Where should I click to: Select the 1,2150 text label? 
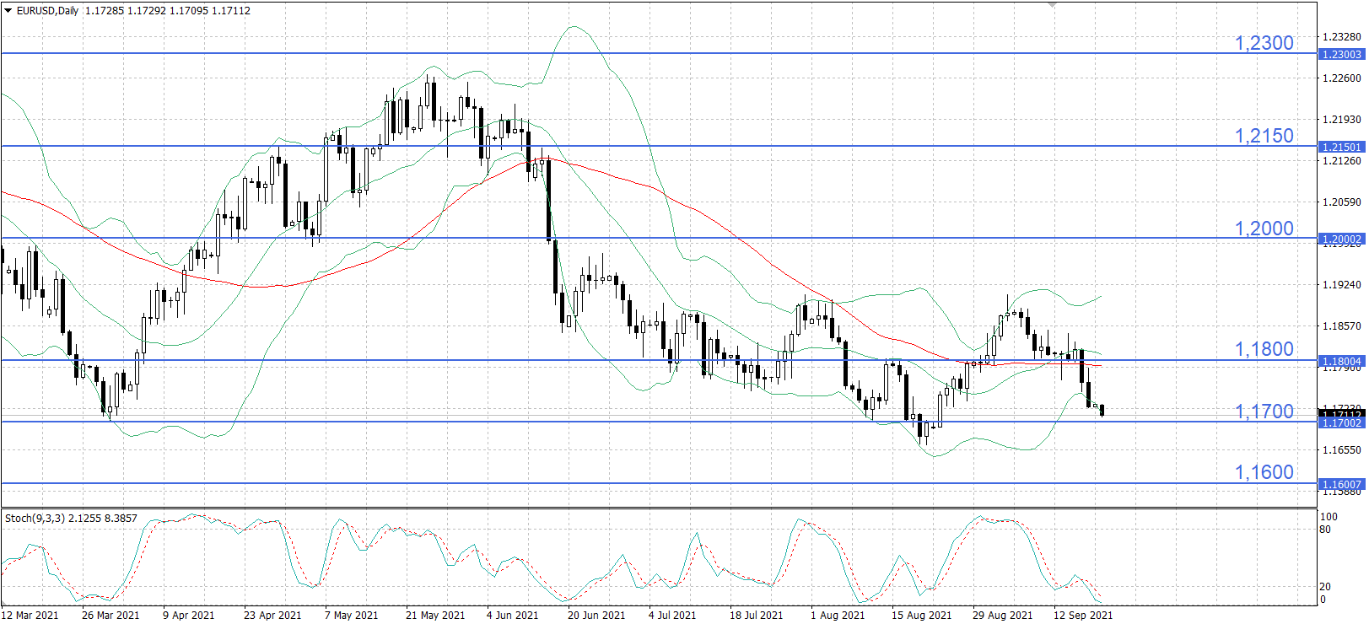click(1264, 136)
